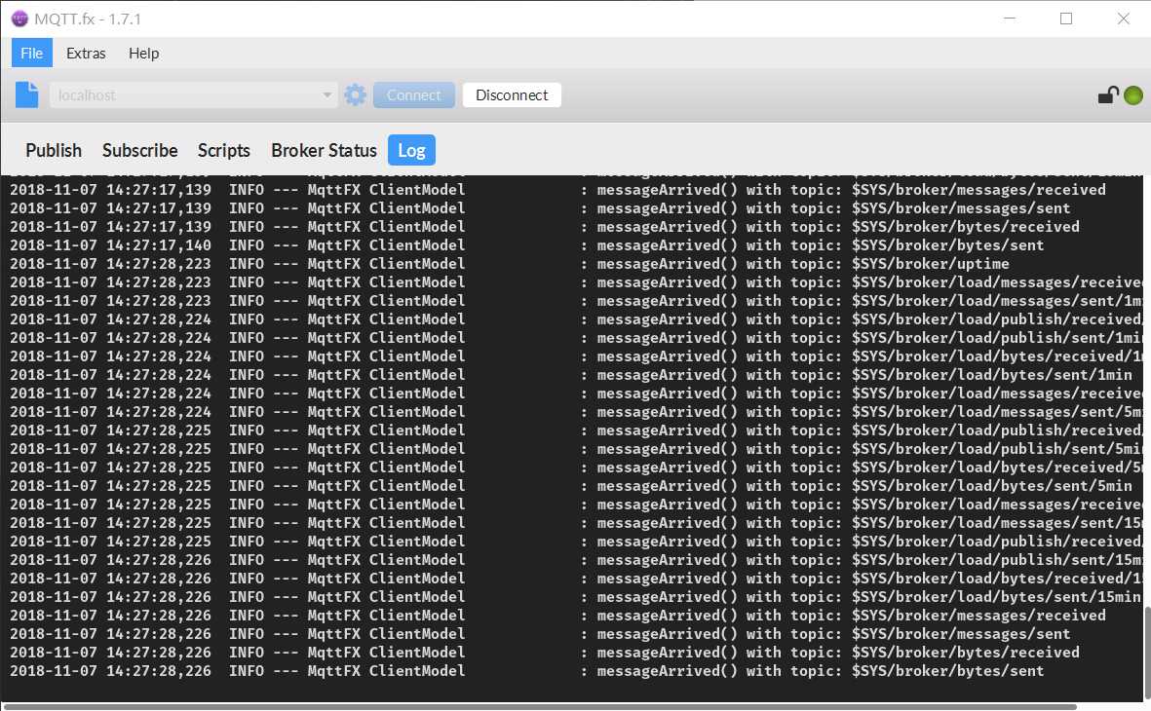The width and height of the screenshot is (1151, 711).
Task: Minimize the MQTT.fx window
Action: (x=1010, y=19)
